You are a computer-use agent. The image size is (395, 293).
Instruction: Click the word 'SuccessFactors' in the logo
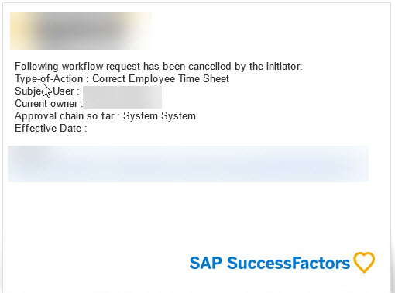pyautogui.click(x=288, y=263)
